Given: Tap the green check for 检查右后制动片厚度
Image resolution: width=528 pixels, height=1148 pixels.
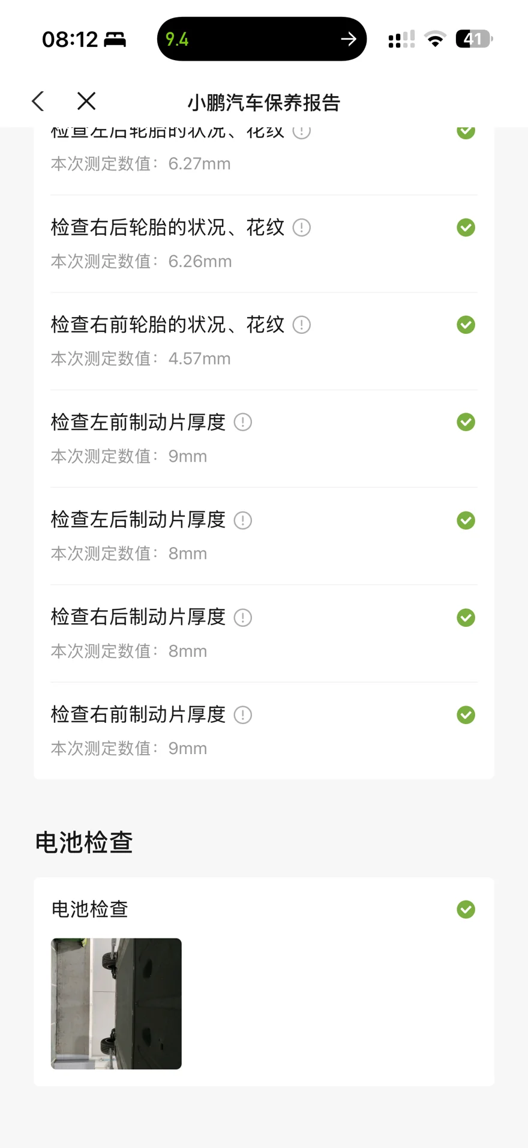Looking at the screenshot, I should click(x=466, y=617).
